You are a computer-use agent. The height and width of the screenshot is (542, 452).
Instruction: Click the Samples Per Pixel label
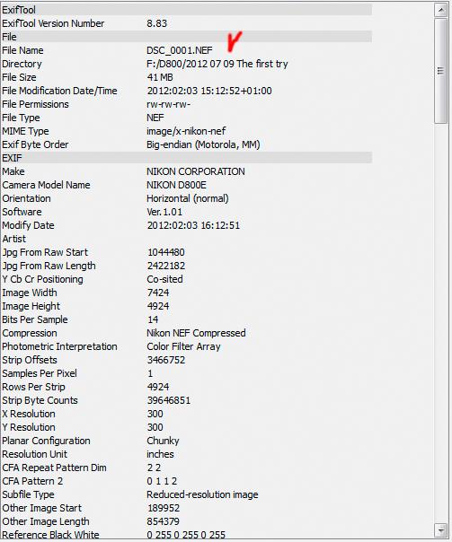[40, 373]
